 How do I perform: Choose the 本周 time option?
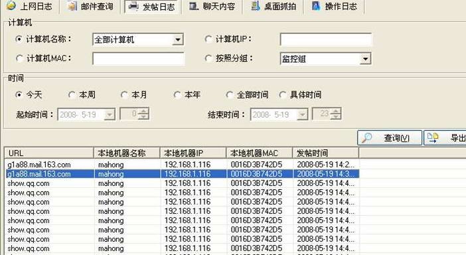click(72, 95)
